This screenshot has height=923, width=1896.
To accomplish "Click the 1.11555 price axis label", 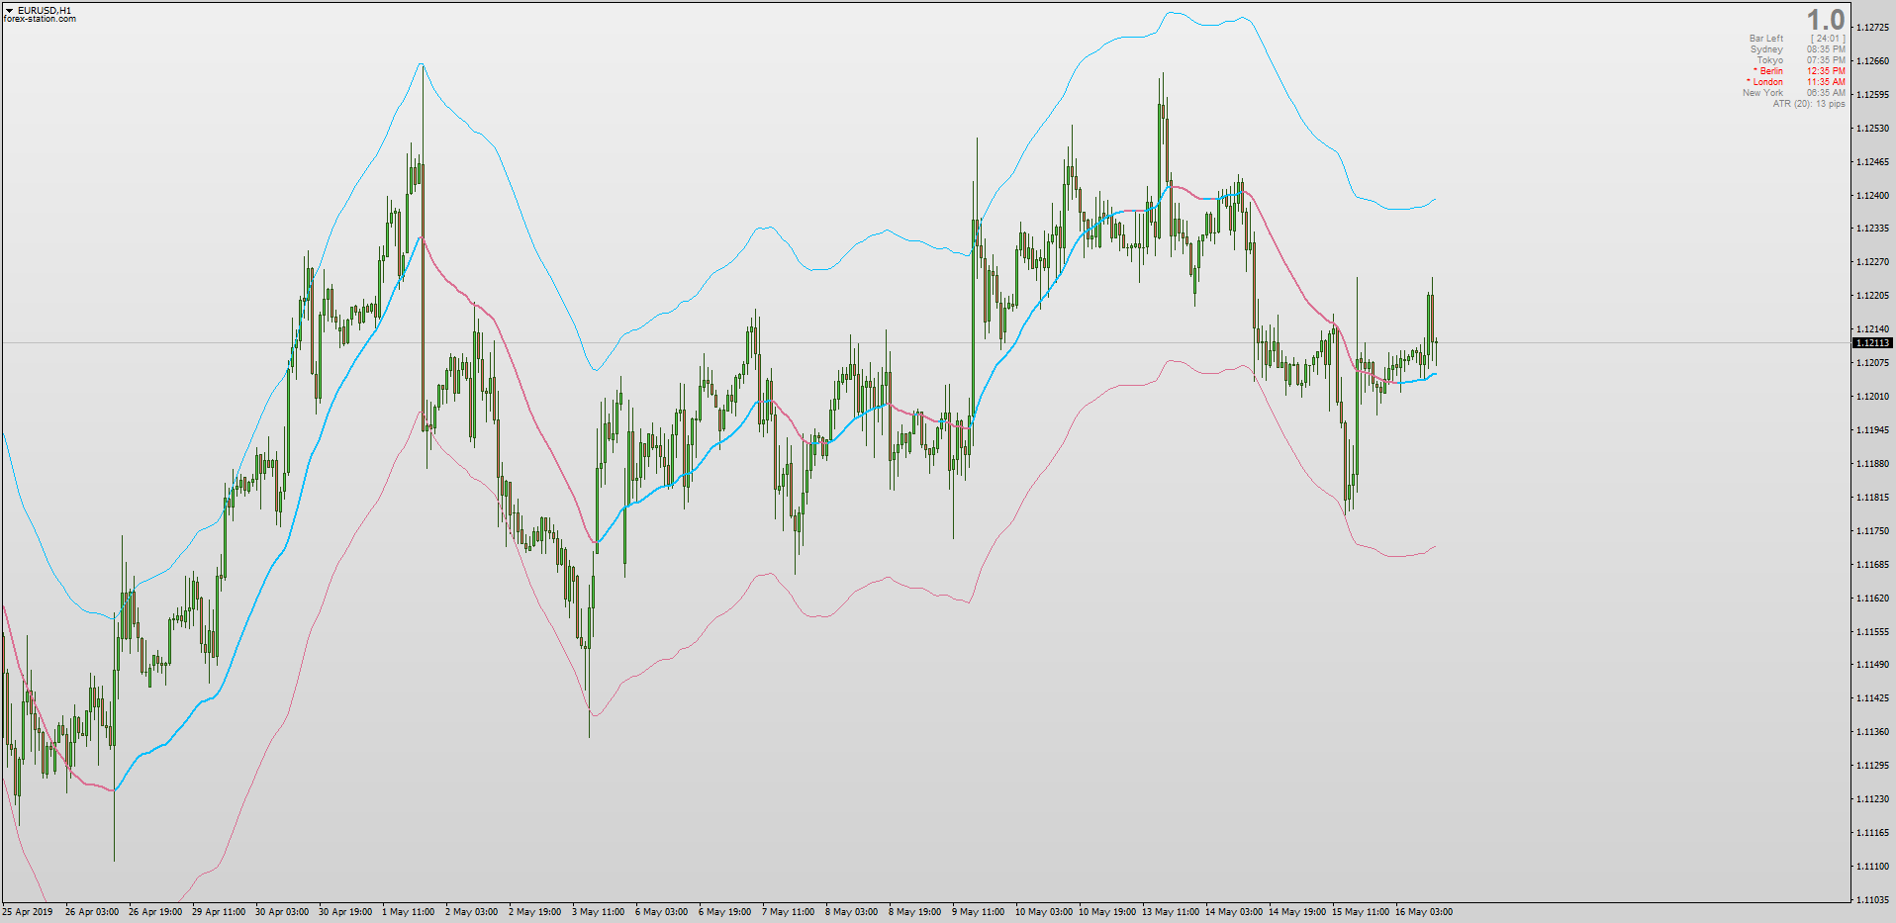I will pyautogui.click(x=1873, y=632).
